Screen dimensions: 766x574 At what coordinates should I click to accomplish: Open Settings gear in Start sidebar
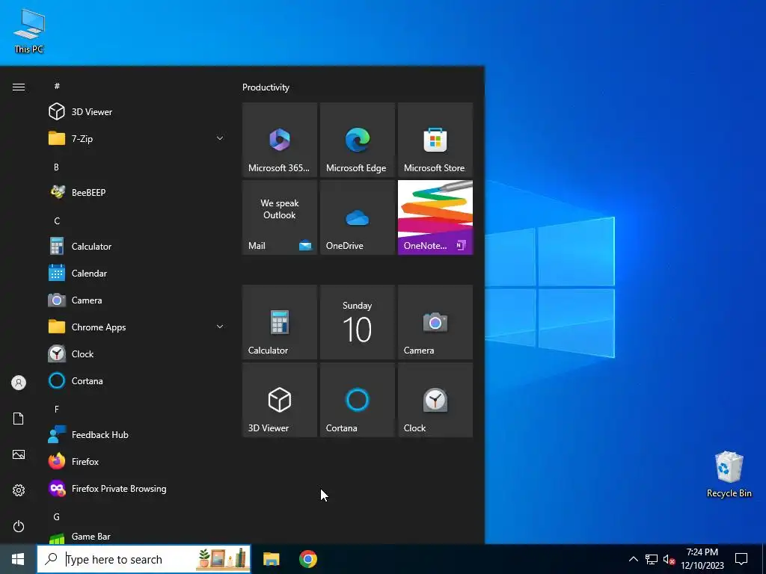tap(19, 490)
